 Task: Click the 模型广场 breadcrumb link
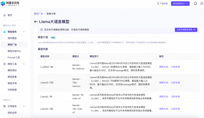tap(38, 14)
